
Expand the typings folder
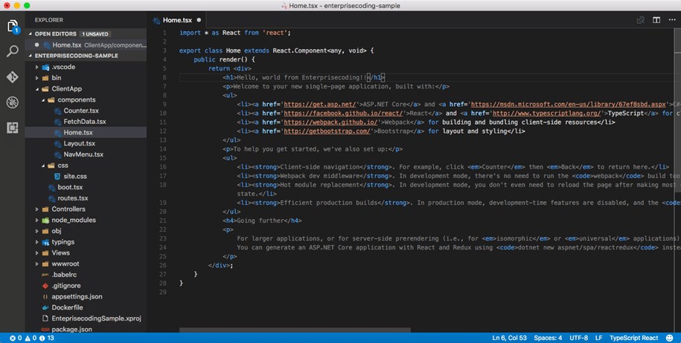[x=37, y=242]
